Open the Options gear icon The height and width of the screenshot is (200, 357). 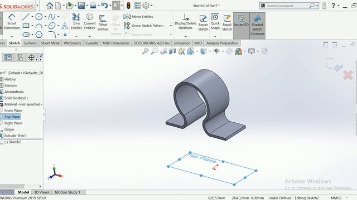(146, 6)
